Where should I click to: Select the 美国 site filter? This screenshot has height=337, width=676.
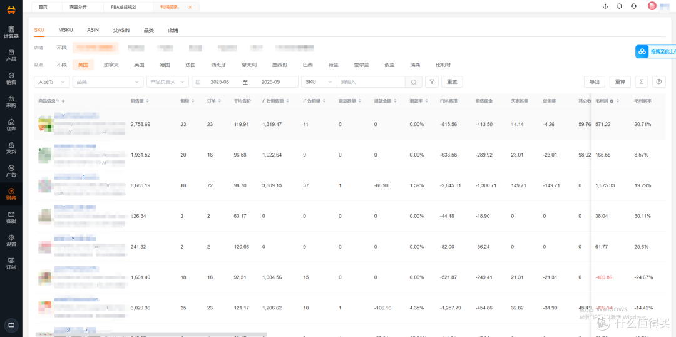83,65
